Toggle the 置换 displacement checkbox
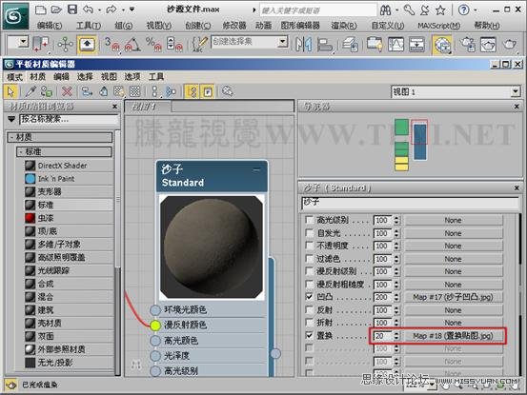The width and height of the screenshot is (527, 395). (x=309, y=335)
